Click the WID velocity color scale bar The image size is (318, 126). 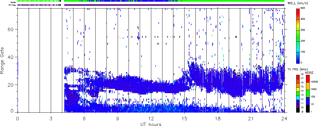tap(298, 36)
